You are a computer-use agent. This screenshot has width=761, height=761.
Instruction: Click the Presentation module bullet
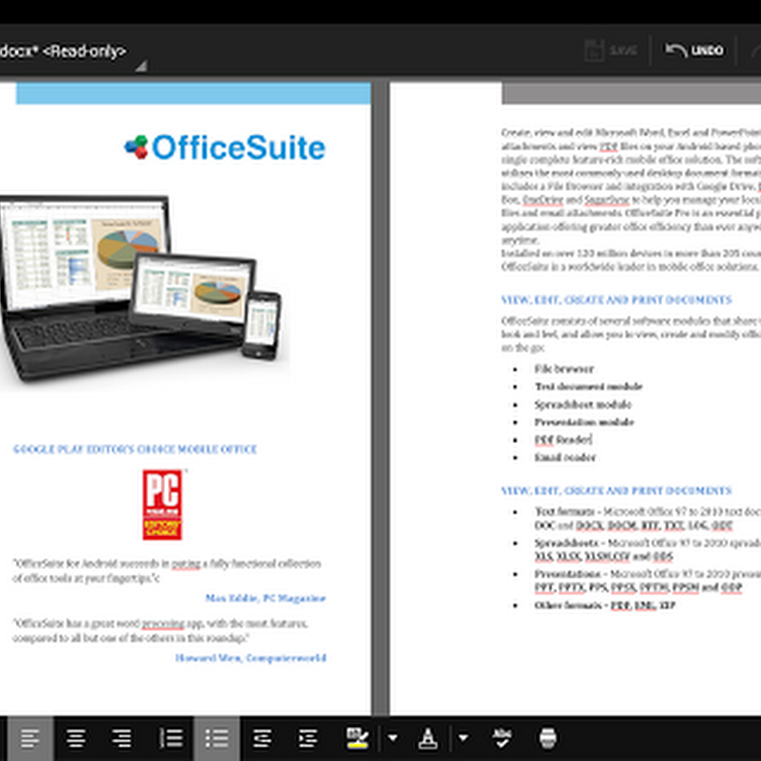(x=584, y=422)
